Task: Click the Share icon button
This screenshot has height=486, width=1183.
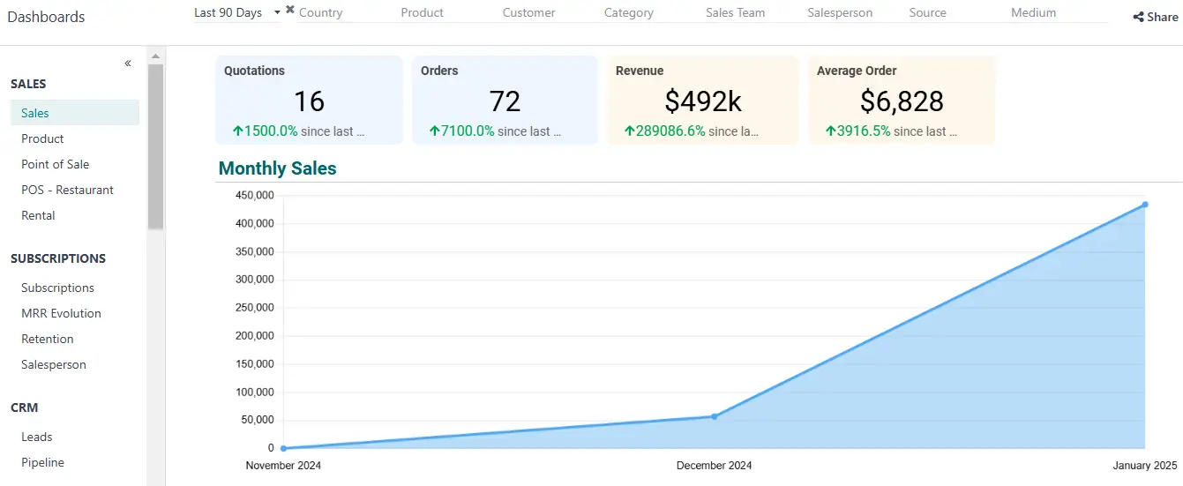Action: pyautogui.click(x=1156, y=17)
